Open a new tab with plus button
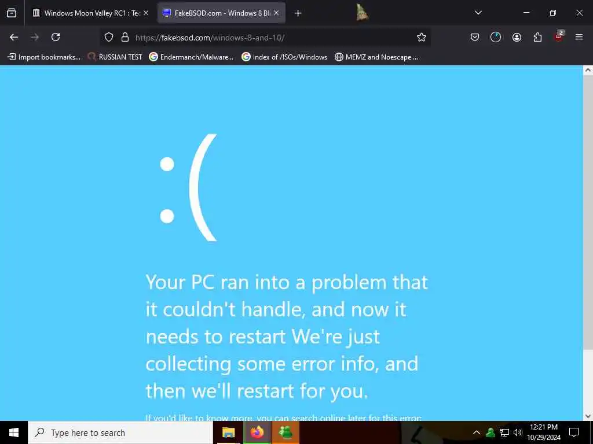 [298, 13]
